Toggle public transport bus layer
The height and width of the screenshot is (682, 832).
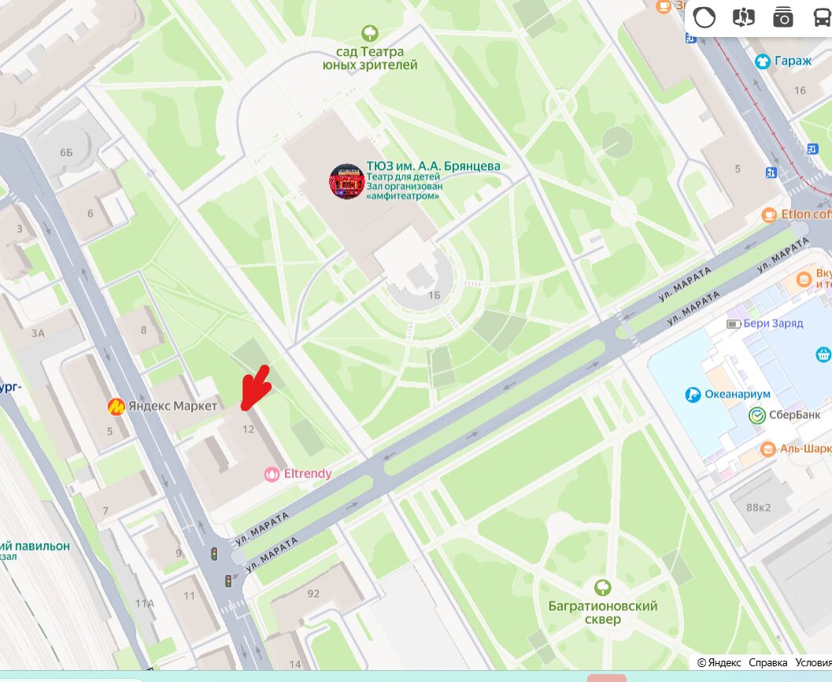[x=822, y=17]
